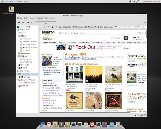This screenshot has width=161, height=129.
Task: Preview Save Me, San Francisco with its play icon
Action: [x=107, y=81]
